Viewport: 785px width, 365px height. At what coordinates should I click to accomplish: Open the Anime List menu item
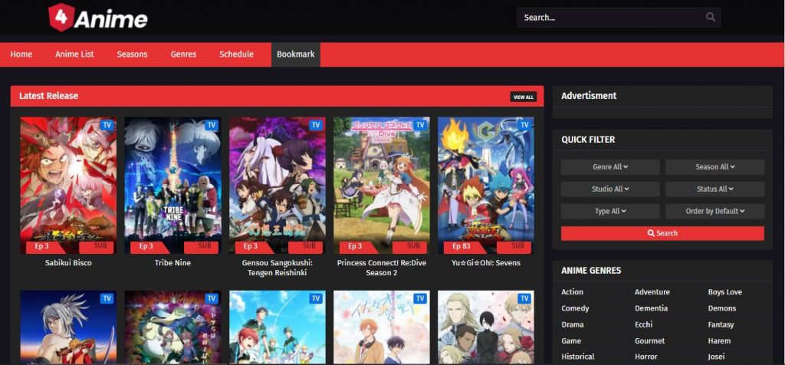coord(74,54)
